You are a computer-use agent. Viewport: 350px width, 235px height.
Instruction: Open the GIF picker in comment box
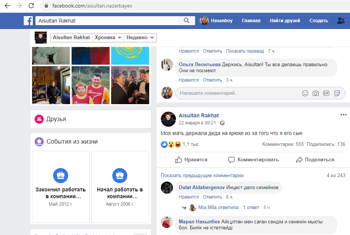click(x=326, y=93)
